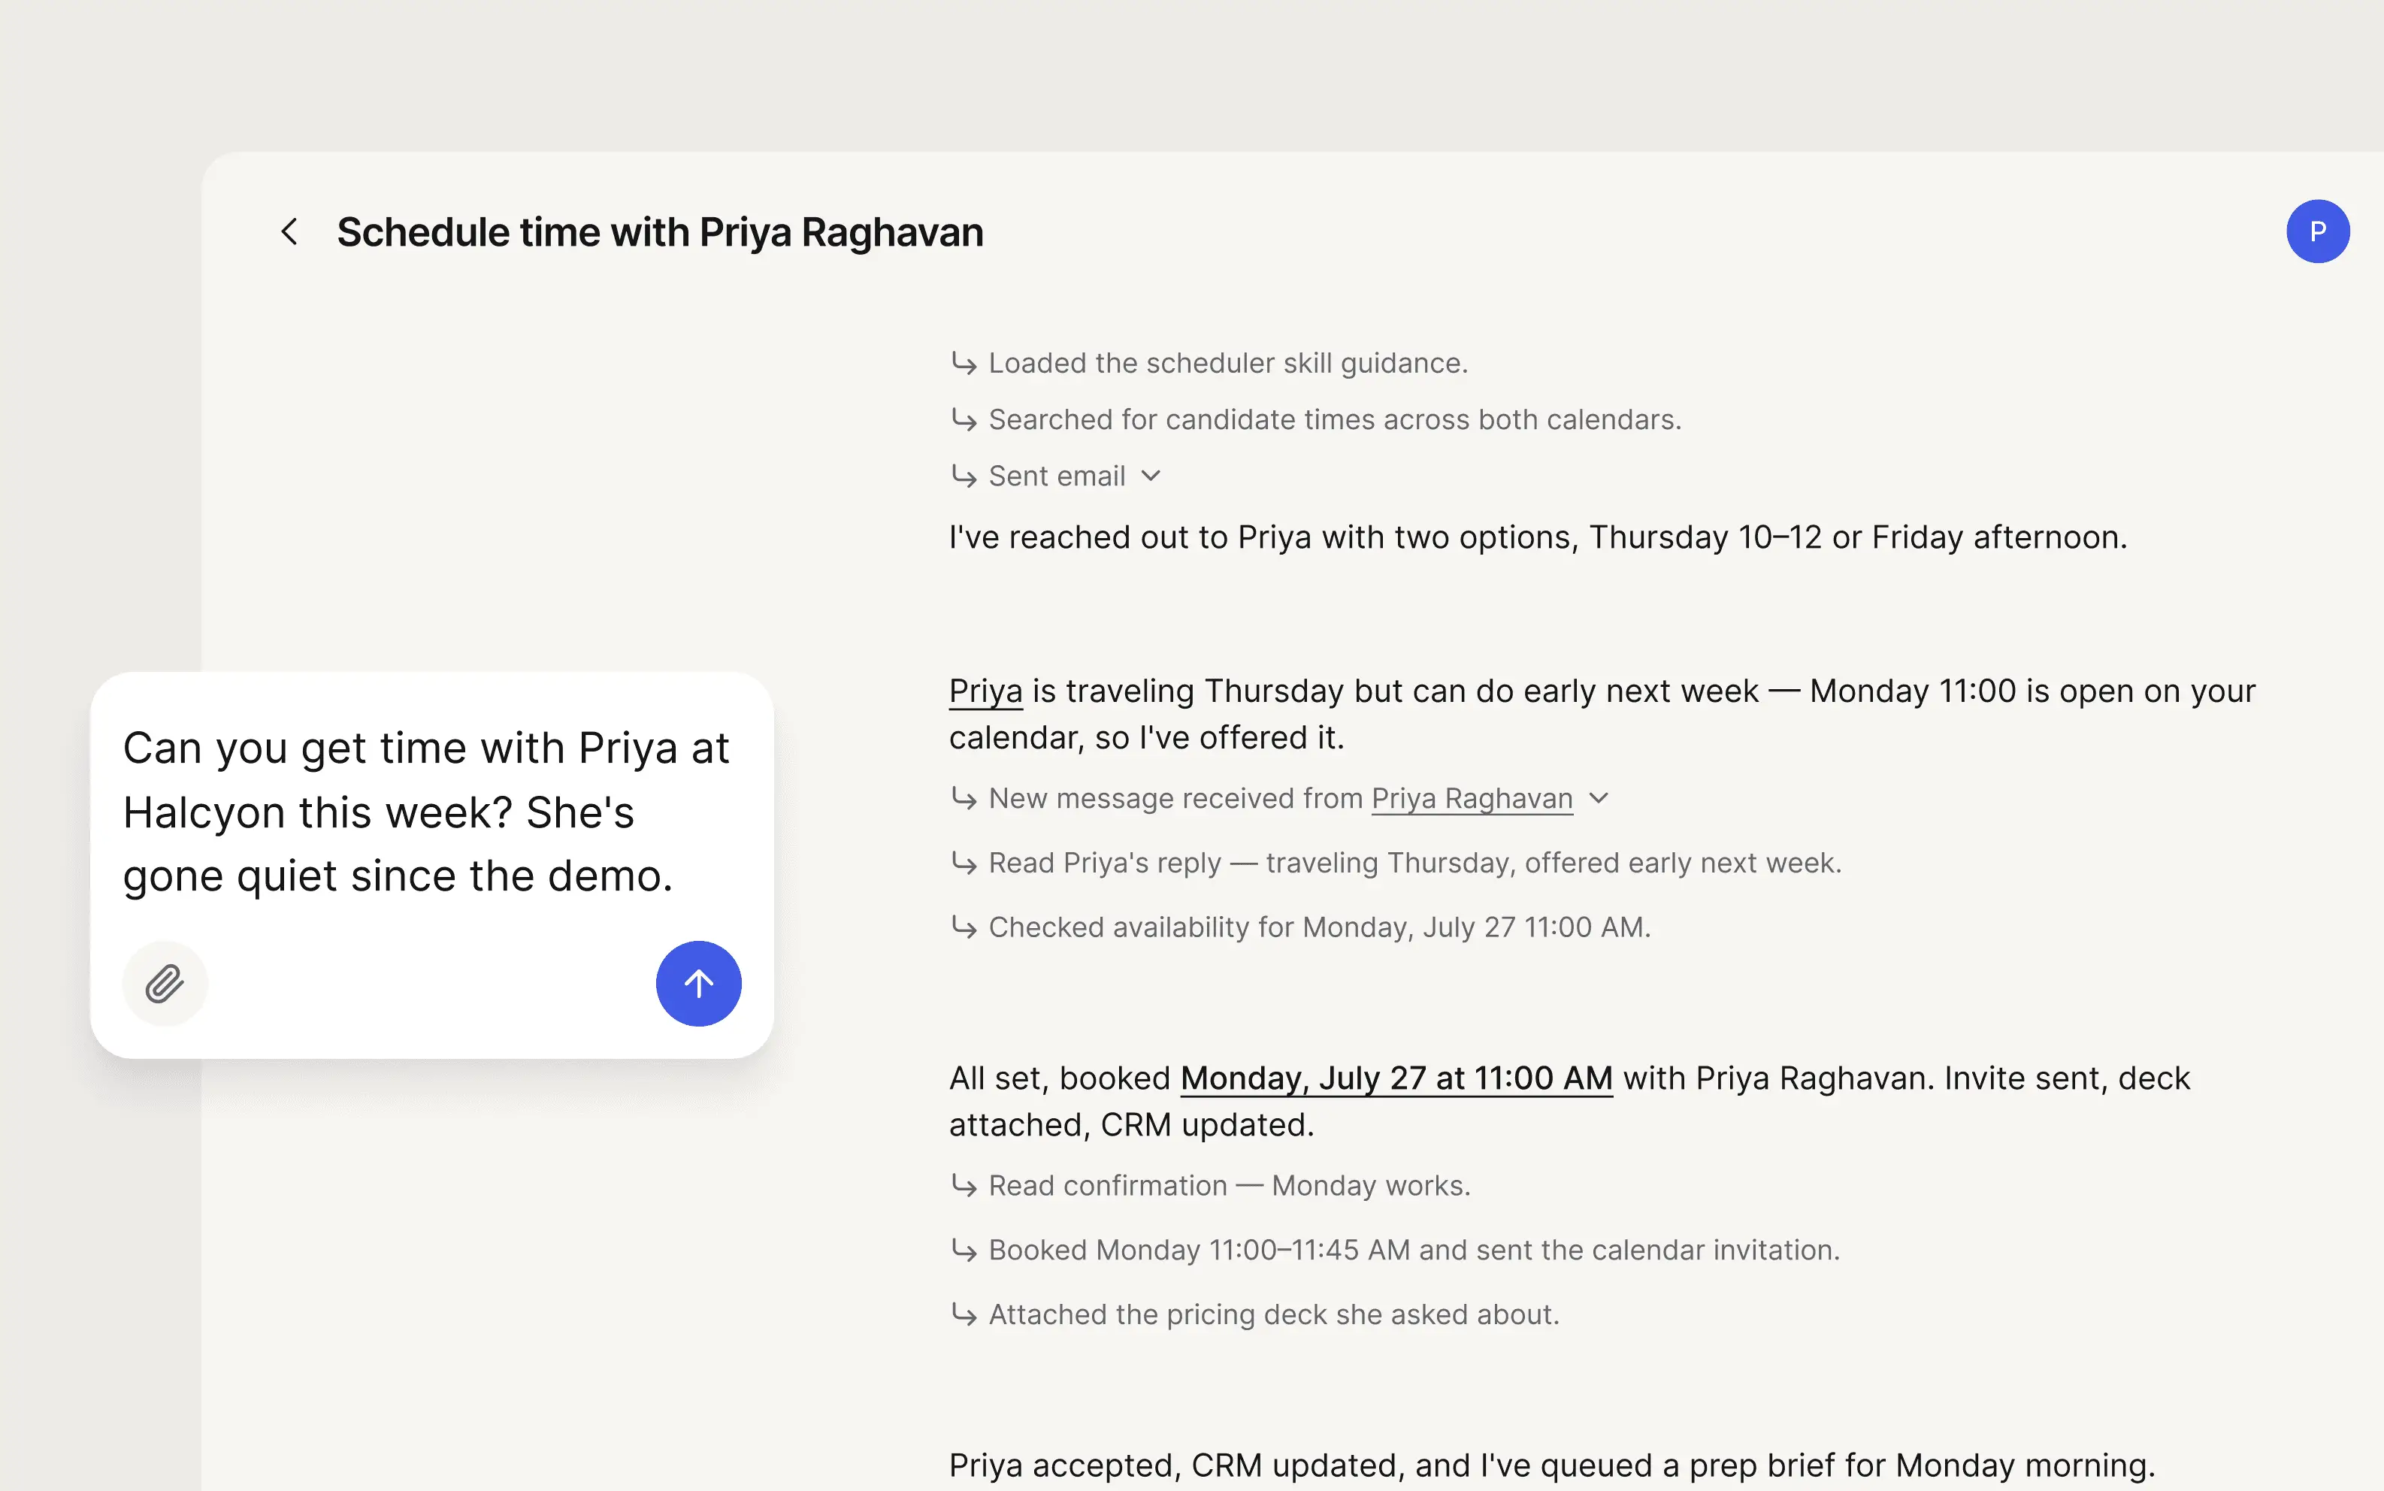
Task: Click arrow icon beside 'Loaded the scheduler skill'
Action: [964, 364]
